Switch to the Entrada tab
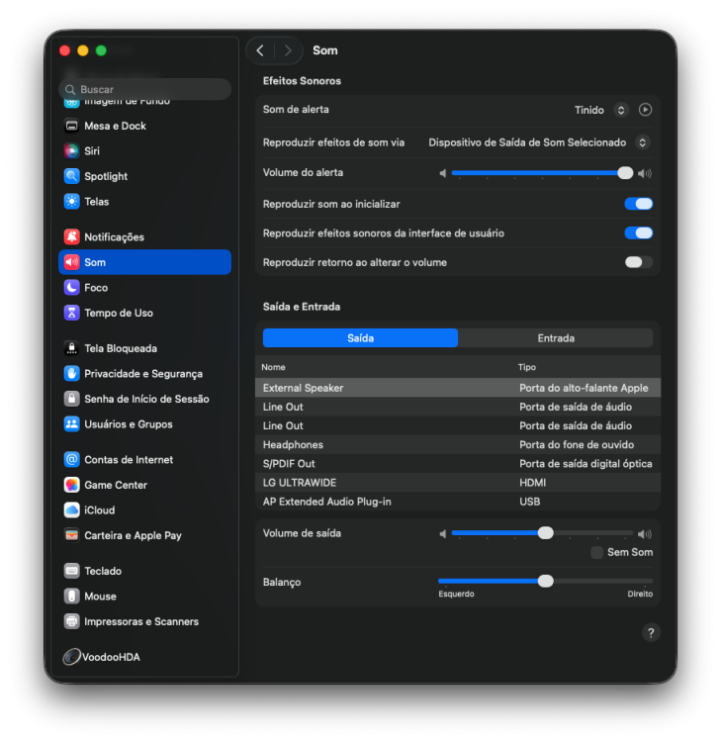Viewport: 721px width, 742px height. point(556,338)
